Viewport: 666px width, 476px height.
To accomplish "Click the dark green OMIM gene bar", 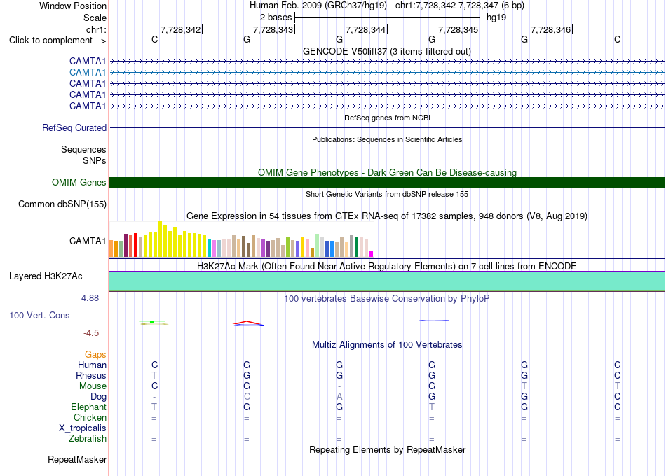I will tap(388, 183).
